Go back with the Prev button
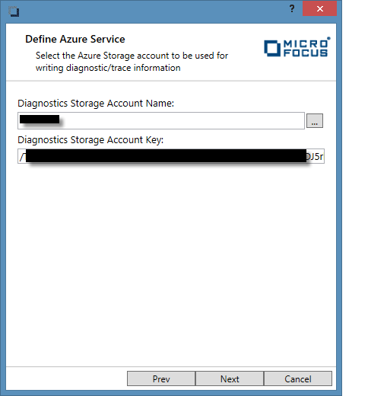387x396 pixels. tap(161, 378)
